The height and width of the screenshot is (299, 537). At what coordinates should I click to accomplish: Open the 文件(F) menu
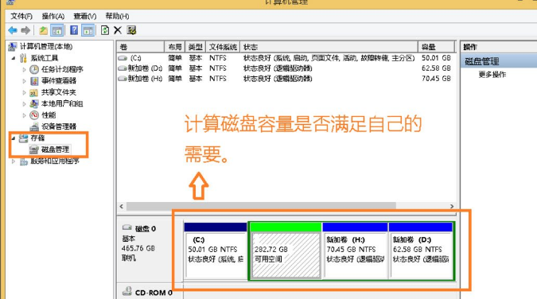[21, 16]
